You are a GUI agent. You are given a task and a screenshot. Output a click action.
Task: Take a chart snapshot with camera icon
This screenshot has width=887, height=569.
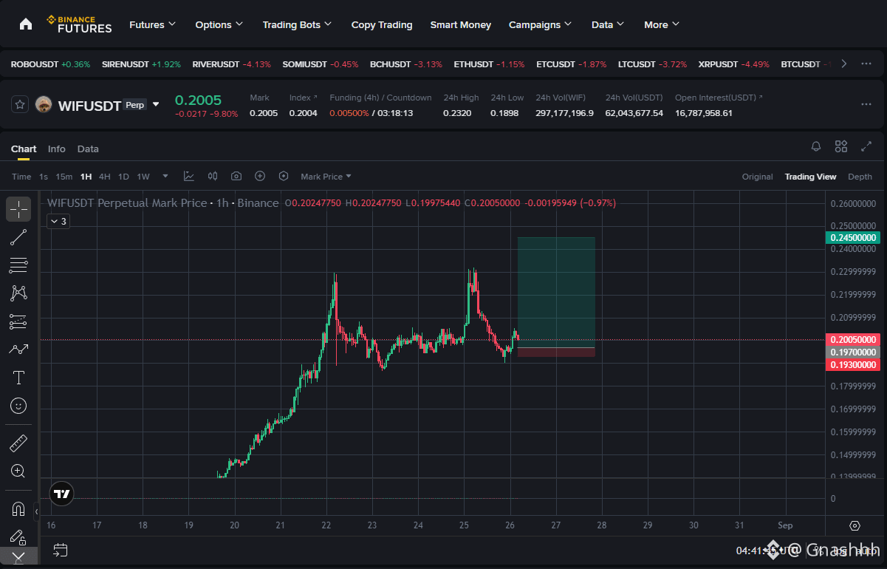[x=236, y=176]
